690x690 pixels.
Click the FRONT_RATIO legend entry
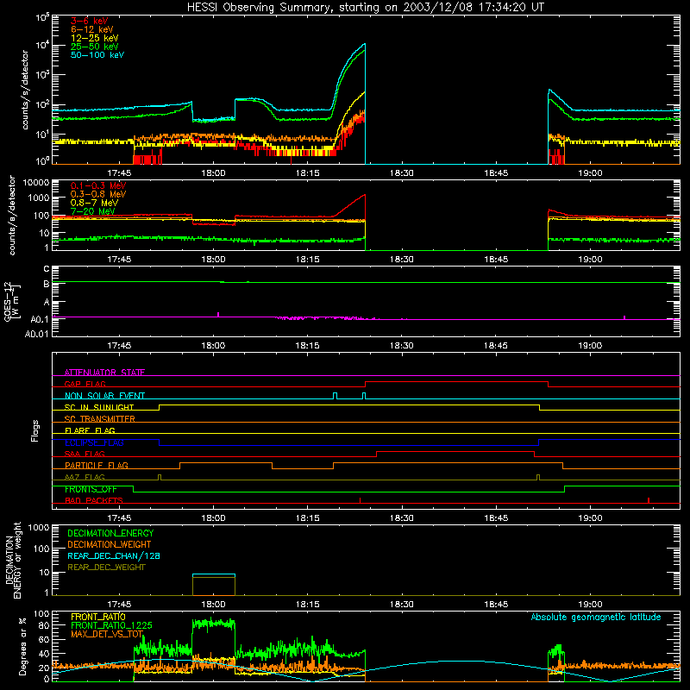pyautogui.click(x=98, y=617)
